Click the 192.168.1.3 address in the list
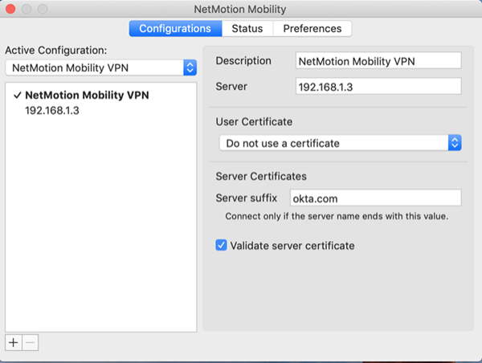The width and height of the screenshot is (482, 363). coord(52,110)
